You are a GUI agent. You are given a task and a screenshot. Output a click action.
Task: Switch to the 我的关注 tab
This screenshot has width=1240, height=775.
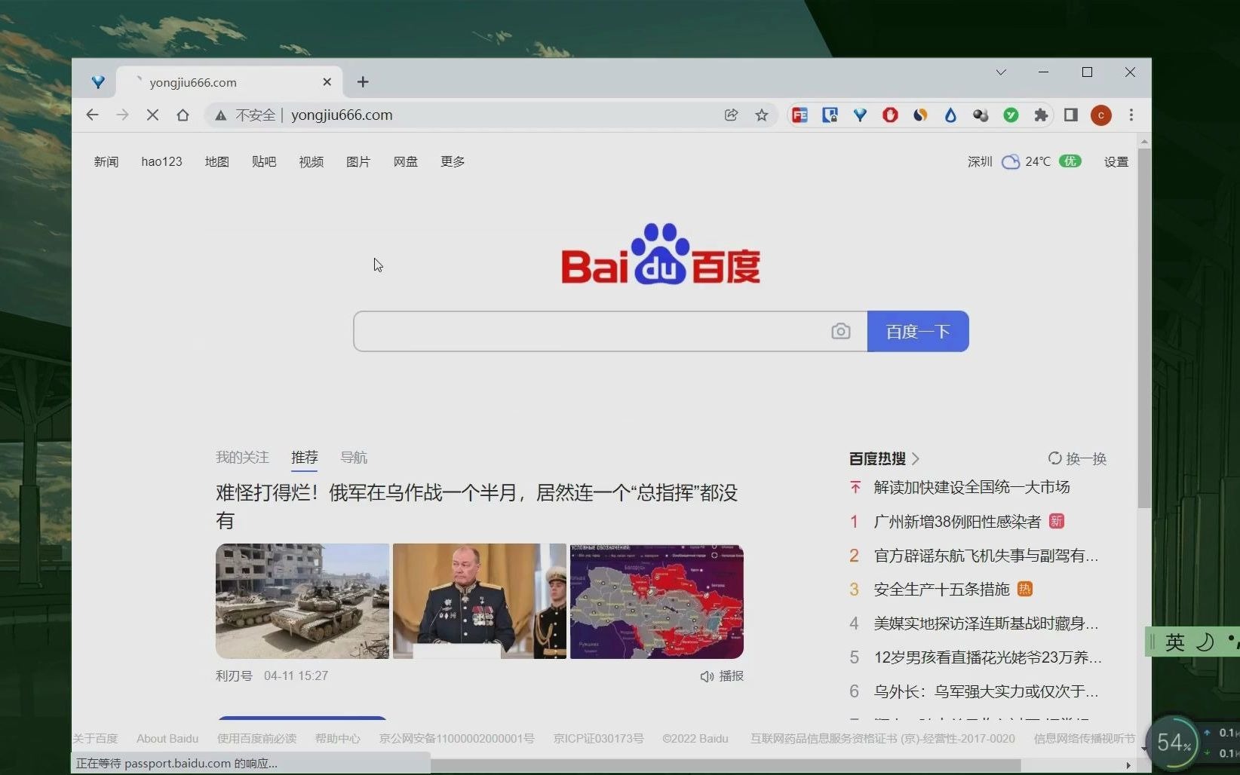click(242, 457)
